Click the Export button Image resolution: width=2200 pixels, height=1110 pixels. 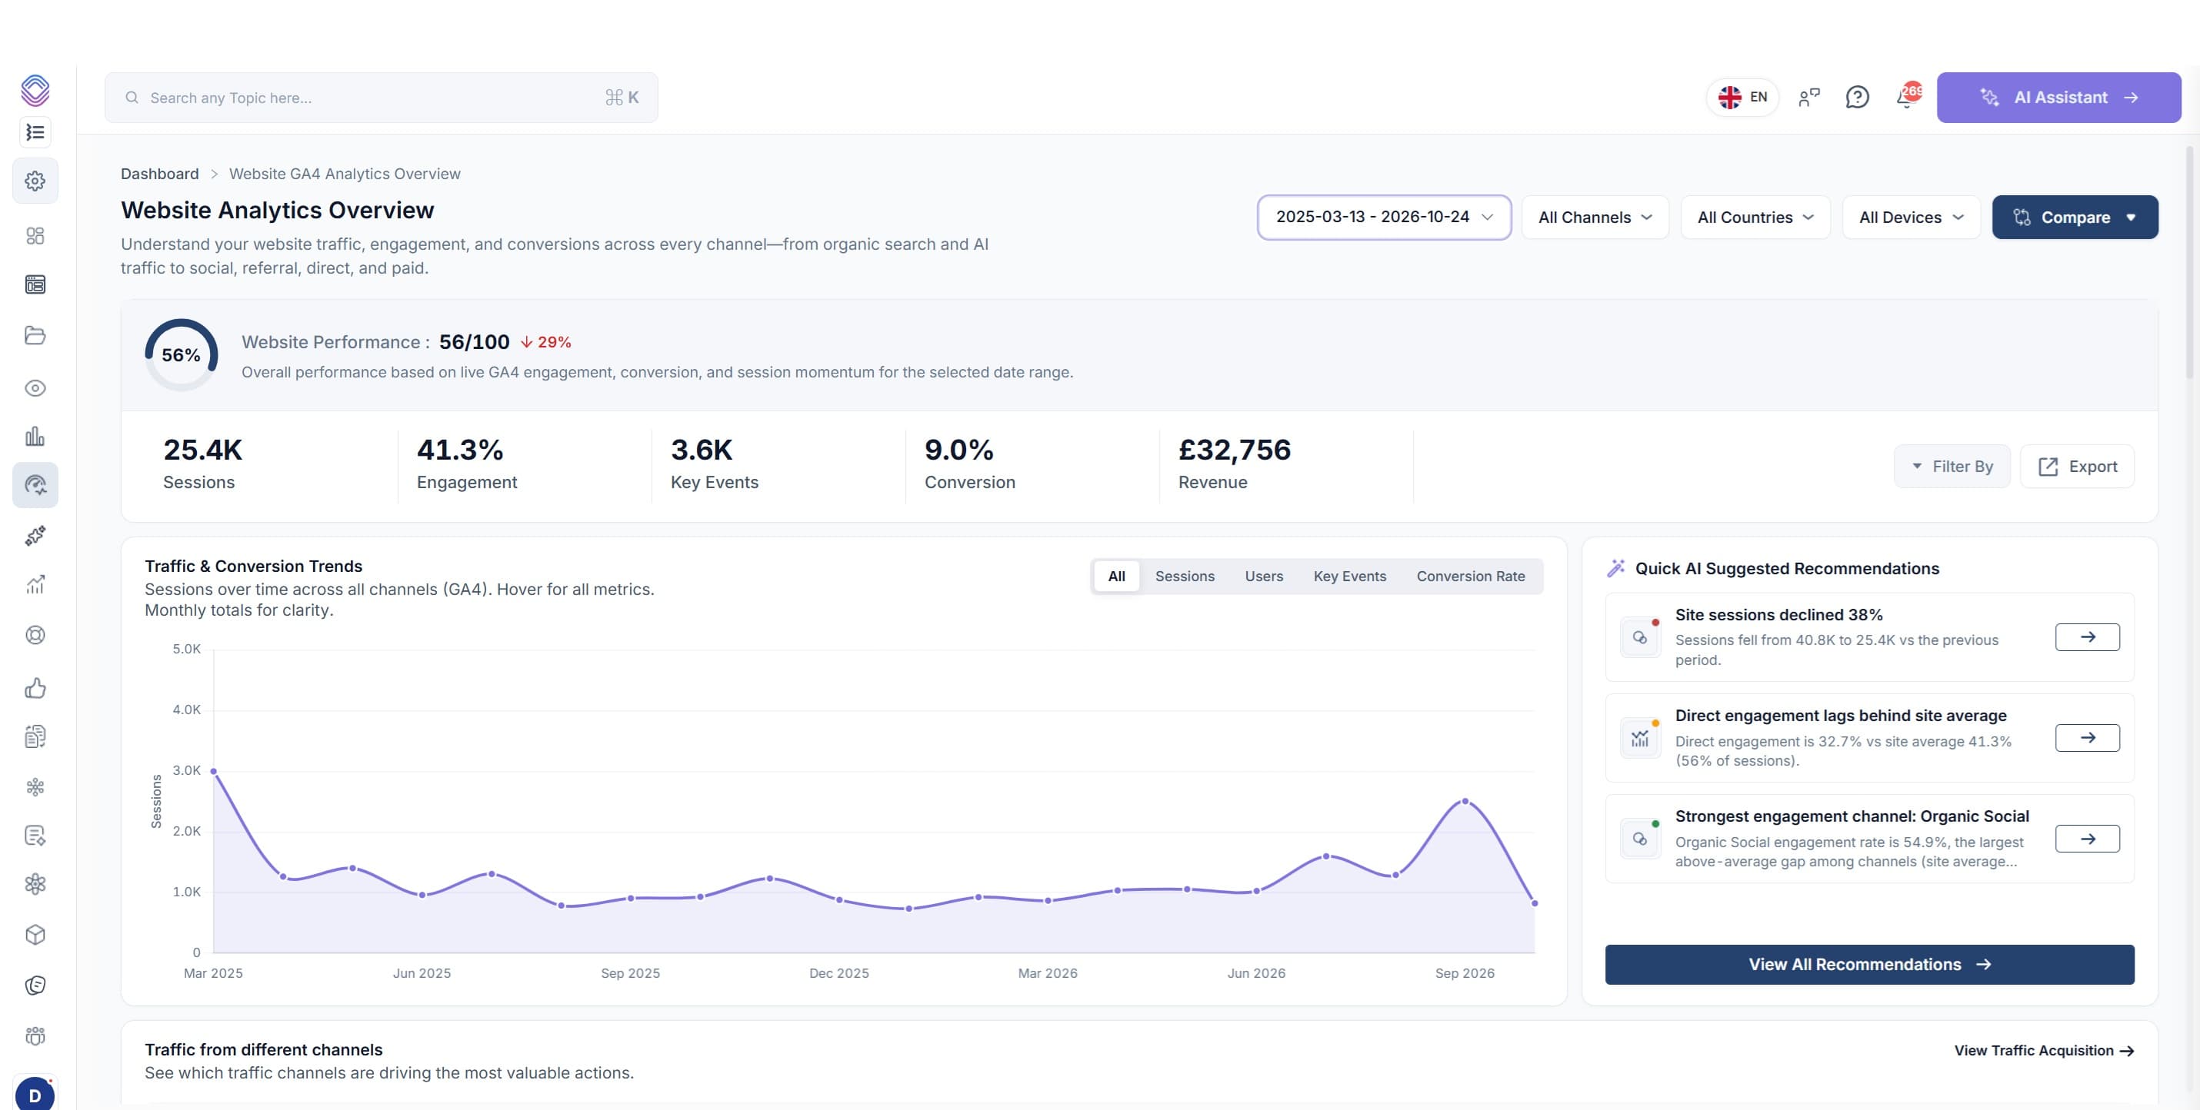2077,467
